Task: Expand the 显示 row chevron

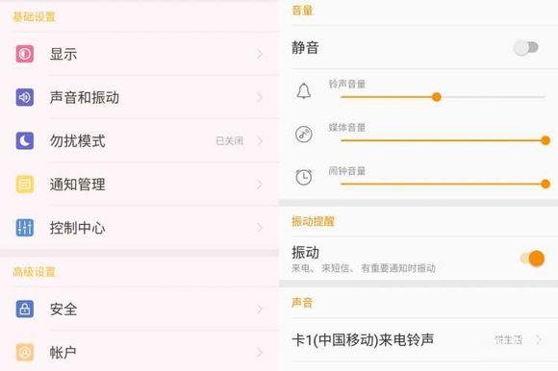Action: [260, 54]
